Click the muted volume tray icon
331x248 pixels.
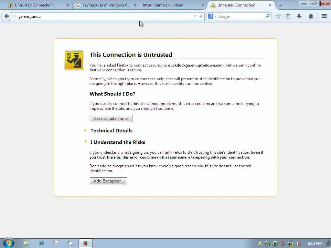click(298, 244)
